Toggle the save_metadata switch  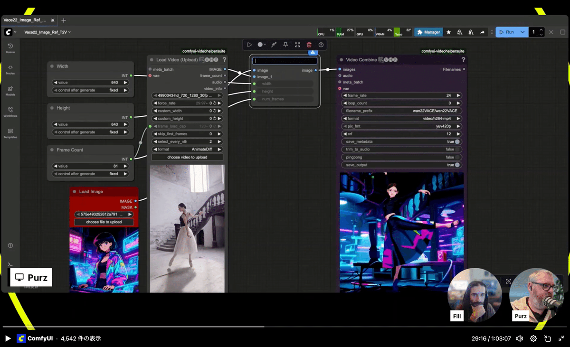pos(457,141)
